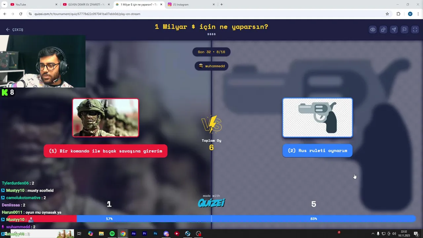Choose option (1) Bir komando ile bıçak savaşına girerim
This screenshot has height=238, width=423.
click(105, 151)
